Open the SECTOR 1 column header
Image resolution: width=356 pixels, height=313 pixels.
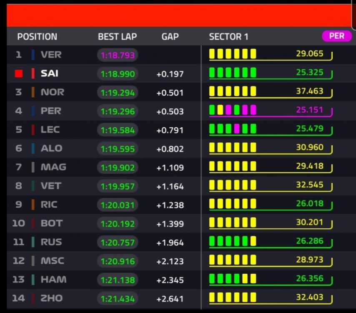[228, 37]
